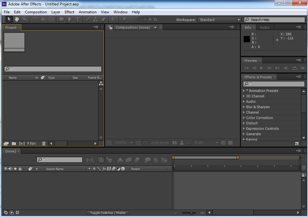This screenshot has height=217, width=308.
Task: Toggle Region of Interest in viewer
Action: click(145, 143)
